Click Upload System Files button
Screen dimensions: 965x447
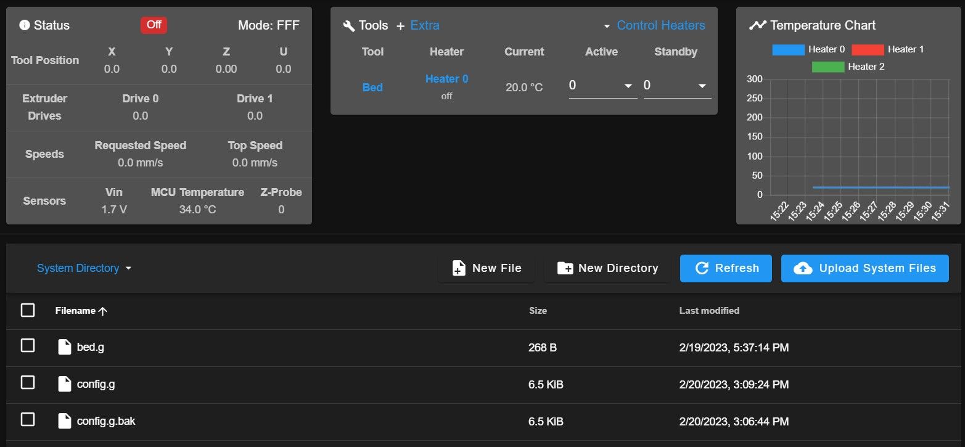pos(865,268)
